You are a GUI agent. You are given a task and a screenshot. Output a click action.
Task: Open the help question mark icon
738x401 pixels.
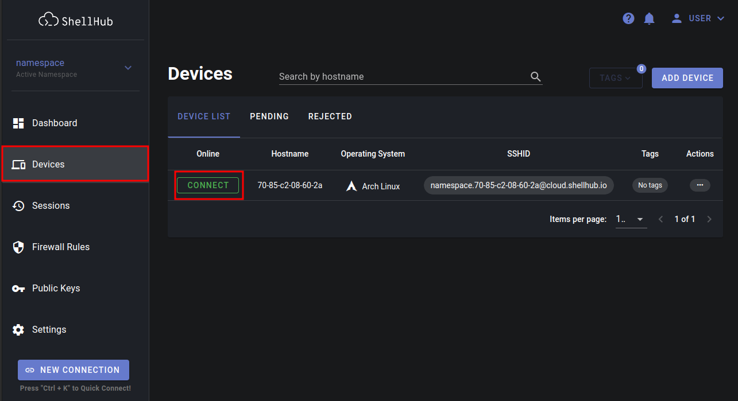[628, 18]
